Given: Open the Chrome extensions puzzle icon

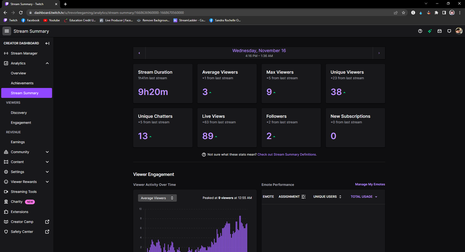Looking at the screenshot, I should [437, 12].
